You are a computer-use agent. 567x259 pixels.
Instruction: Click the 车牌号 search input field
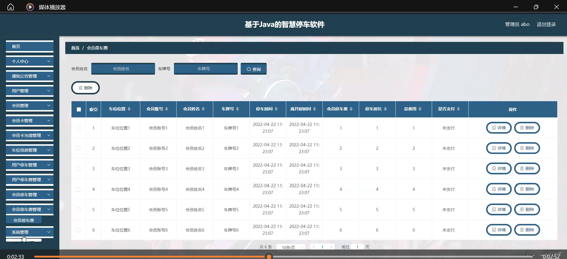coord(206,69)
